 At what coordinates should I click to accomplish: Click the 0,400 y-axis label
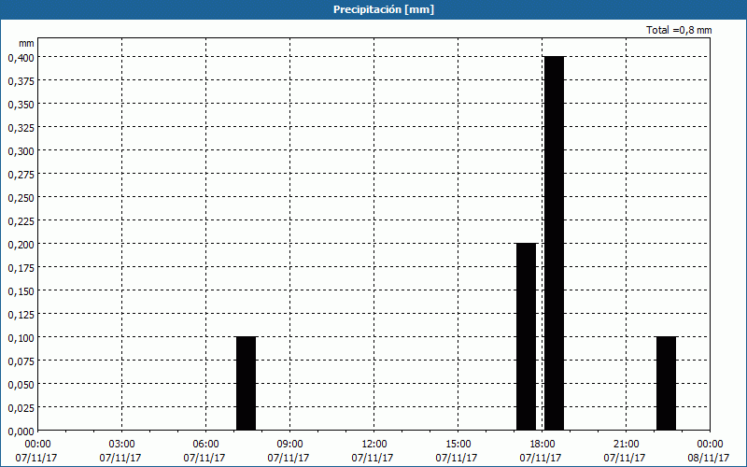21,57
